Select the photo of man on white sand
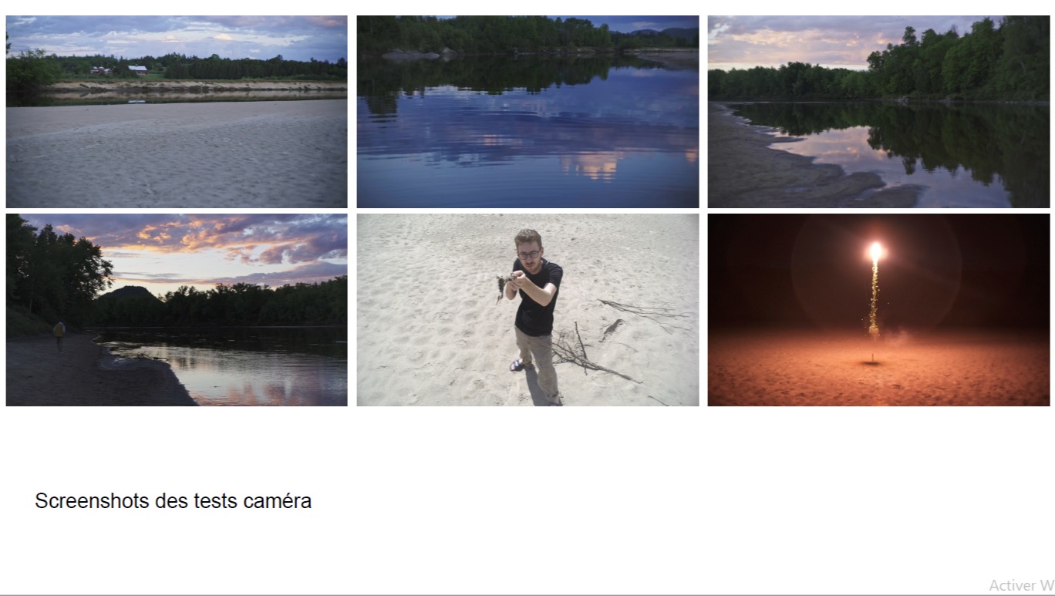The width and height of the screenshot is (1055, 596). [x=527, y=310]
